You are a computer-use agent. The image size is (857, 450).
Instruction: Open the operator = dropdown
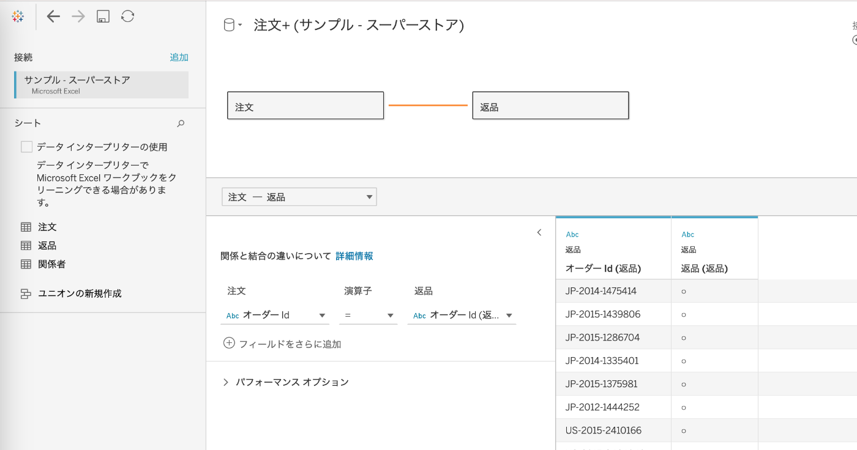369,315
